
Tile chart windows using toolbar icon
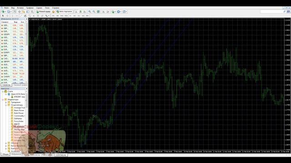pyautogui.click(x=98, y=12)
